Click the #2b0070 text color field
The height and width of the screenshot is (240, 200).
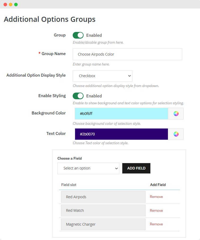pyautogui.click(x=121, y=134)
